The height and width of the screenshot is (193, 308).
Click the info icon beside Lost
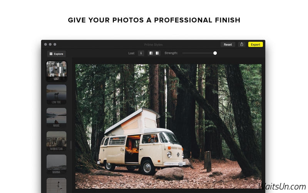coord(141,53)
